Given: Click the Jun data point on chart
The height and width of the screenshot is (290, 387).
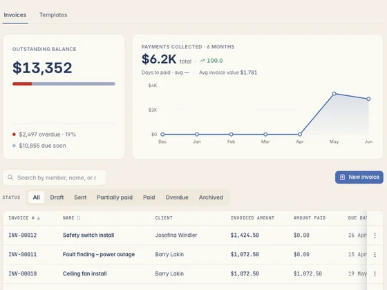Looking at the screenshot, I should tap(368, 99).
